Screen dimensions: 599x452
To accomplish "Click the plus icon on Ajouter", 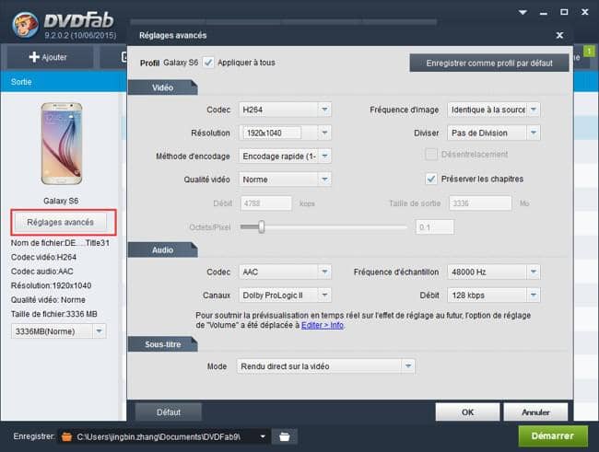I will [x=34, y=57].
